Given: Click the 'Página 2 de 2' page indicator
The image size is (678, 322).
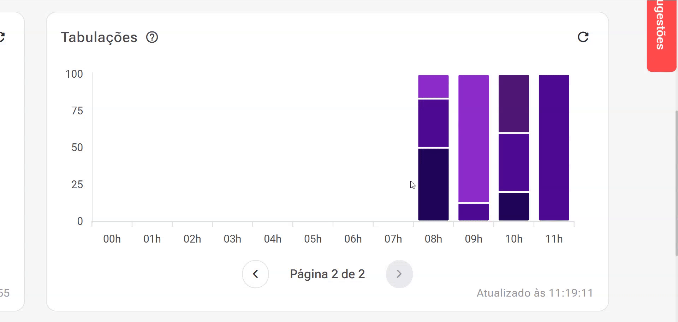Looking at the screenshot, I should [327, 274].
